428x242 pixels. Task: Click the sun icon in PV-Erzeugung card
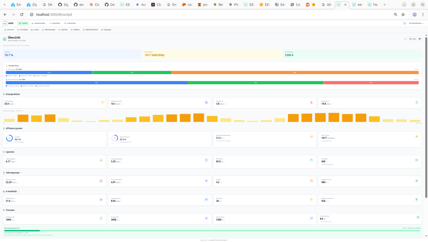tap(102, 102)
